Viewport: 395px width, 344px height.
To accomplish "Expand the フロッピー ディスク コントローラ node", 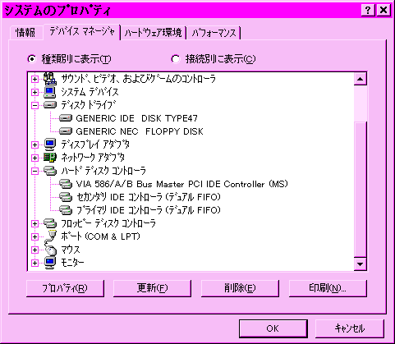I will click(34, 223).
